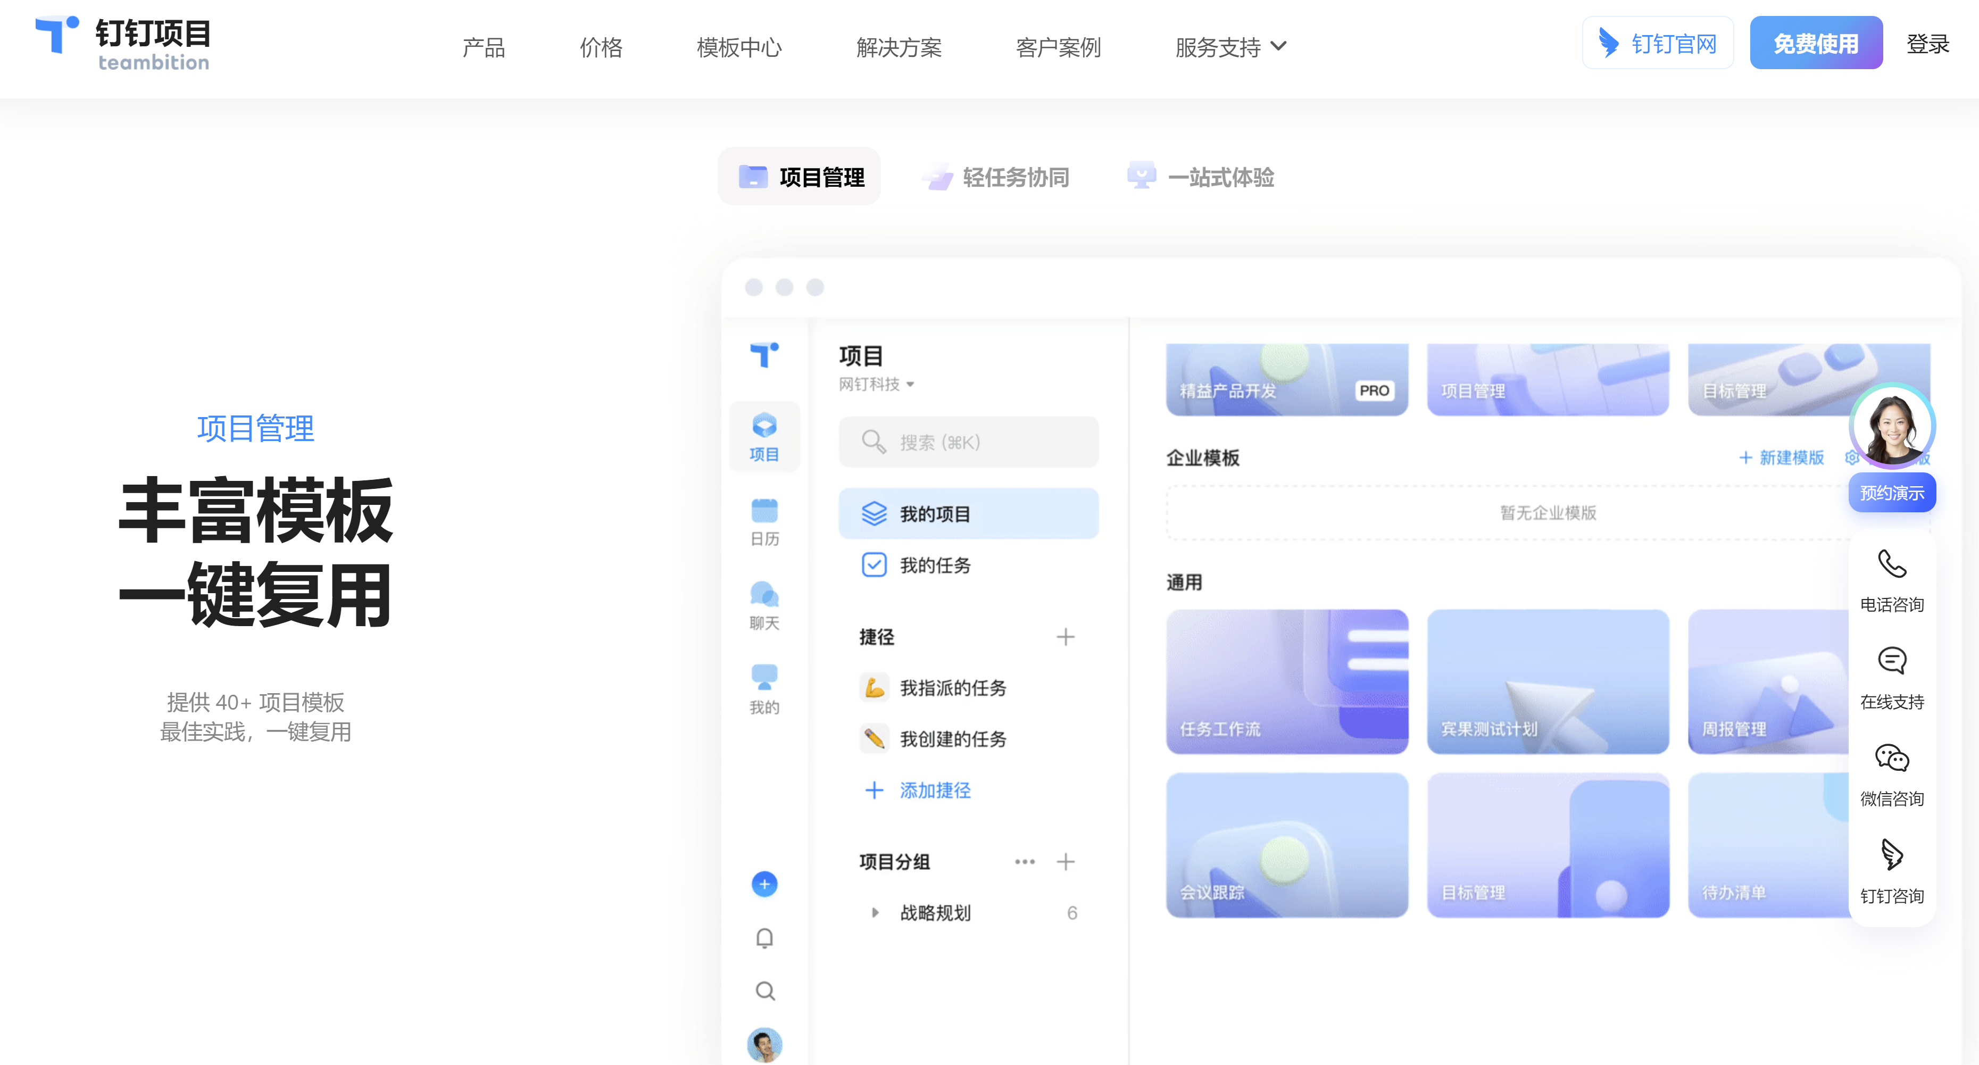Viewport: 1979px width, 1065px height.
Task: Click the 免费使用 button
Action: tap(1815, 43)
